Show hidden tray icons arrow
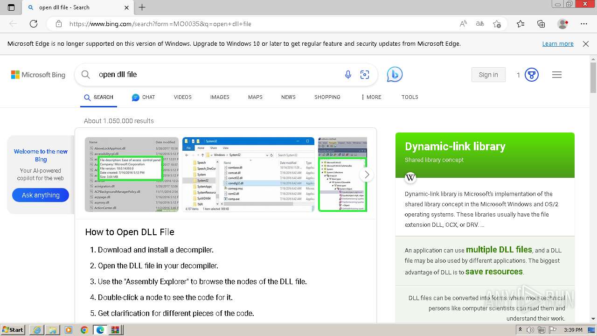 click(x=520, y=330)
